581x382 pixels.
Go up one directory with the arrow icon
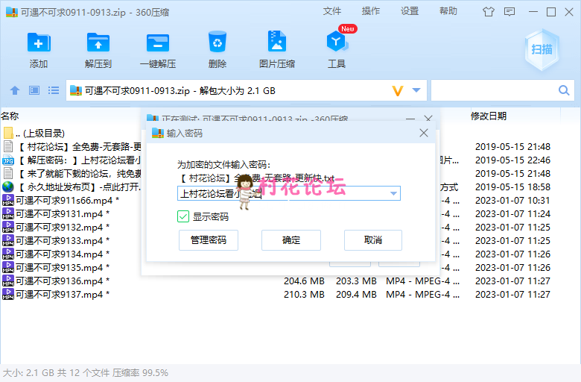pyautogui.click(x=15, y=90)
